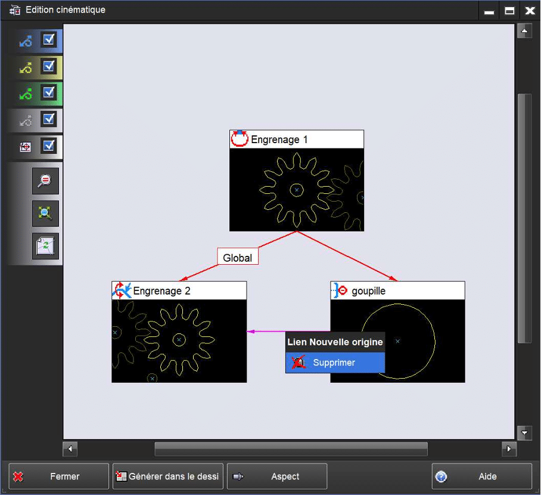
Task: Click the Engrenage 1 gear thumbnail
Action: 297,190
